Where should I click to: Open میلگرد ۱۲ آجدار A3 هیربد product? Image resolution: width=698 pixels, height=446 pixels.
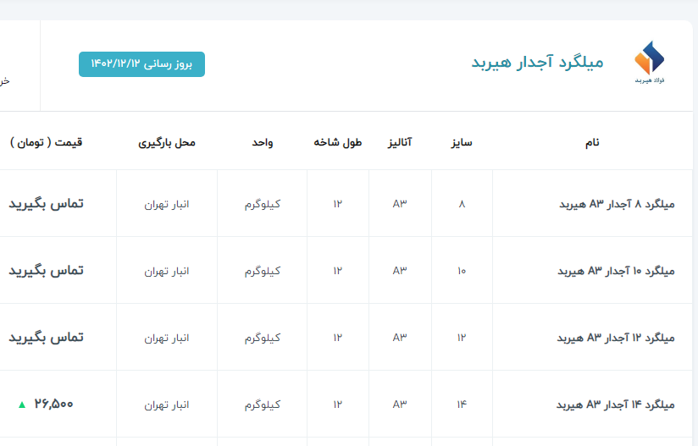click(616, 338)
